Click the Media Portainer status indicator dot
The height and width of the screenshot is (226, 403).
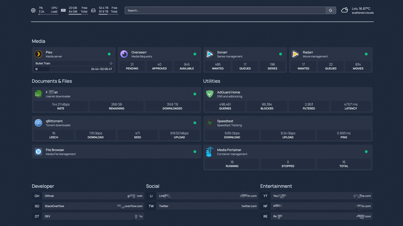[x=366, y=152]
